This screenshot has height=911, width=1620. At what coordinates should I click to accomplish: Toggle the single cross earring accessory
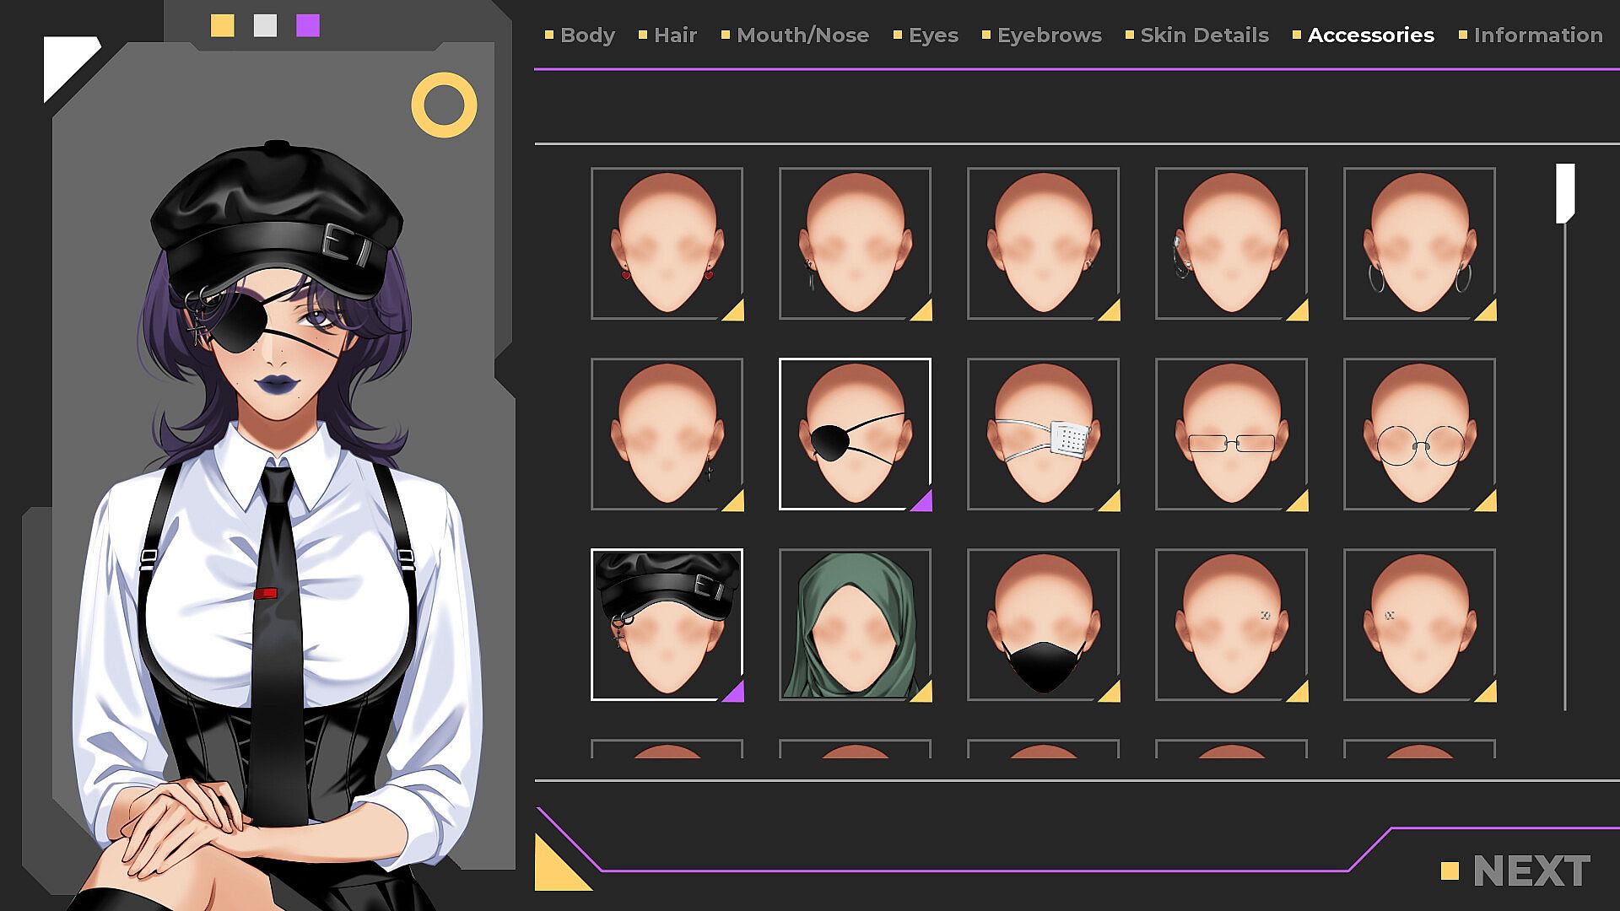[667, 434]
